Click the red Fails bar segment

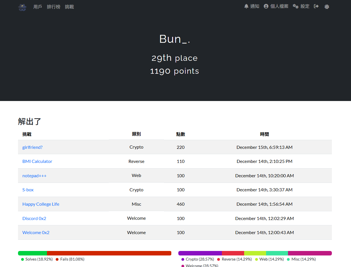pos(109,253)
